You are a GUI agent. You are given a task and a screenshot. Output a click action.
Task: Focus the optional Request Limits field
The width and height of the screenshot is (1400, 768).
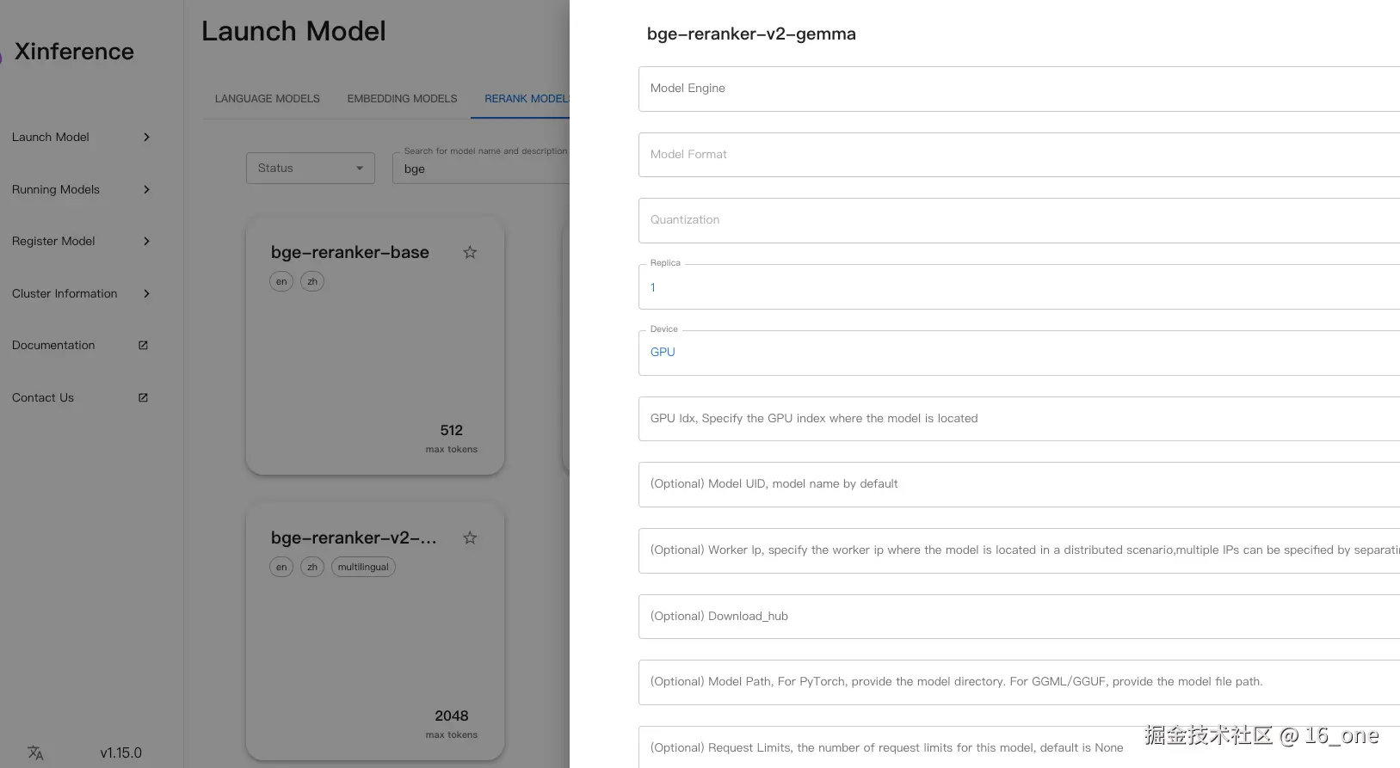click(1019, 747)
